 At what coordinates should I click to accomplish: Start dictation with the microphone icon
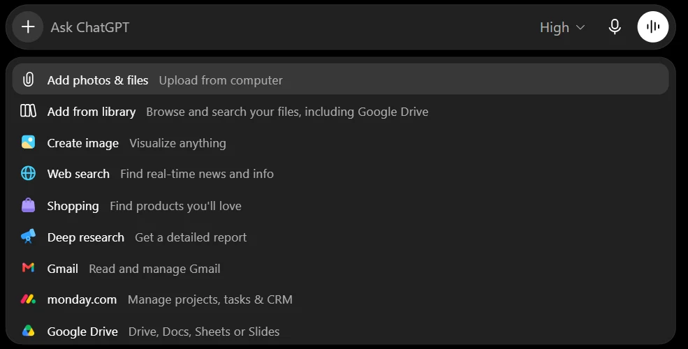(615, 27)
